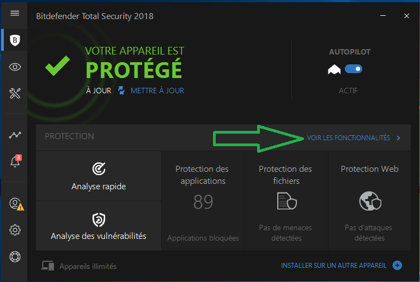Image resolution: width=420 pixels, height=282 pixels.
Task: Click the Autopilot wings icon
Action: [334, 69]
